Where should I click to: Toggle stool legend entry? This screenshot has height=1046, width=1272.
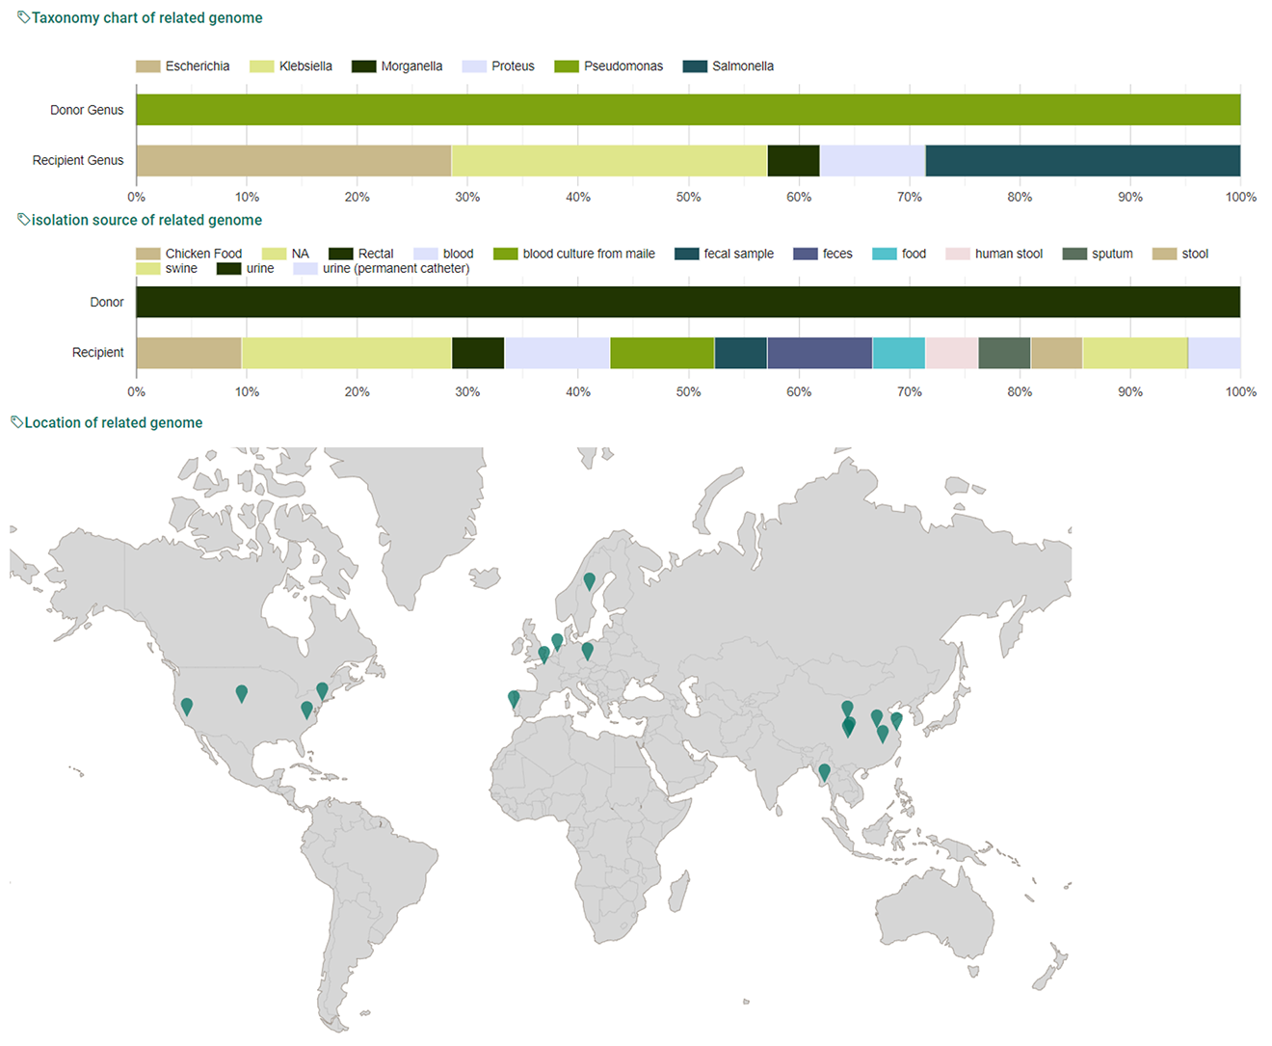1180,254
